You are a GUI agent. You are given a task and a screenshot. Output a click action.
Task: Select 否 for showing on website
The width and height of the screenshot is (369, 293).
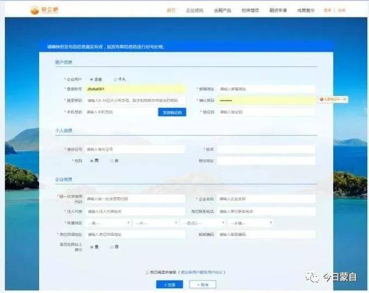[x=112, y=247]
